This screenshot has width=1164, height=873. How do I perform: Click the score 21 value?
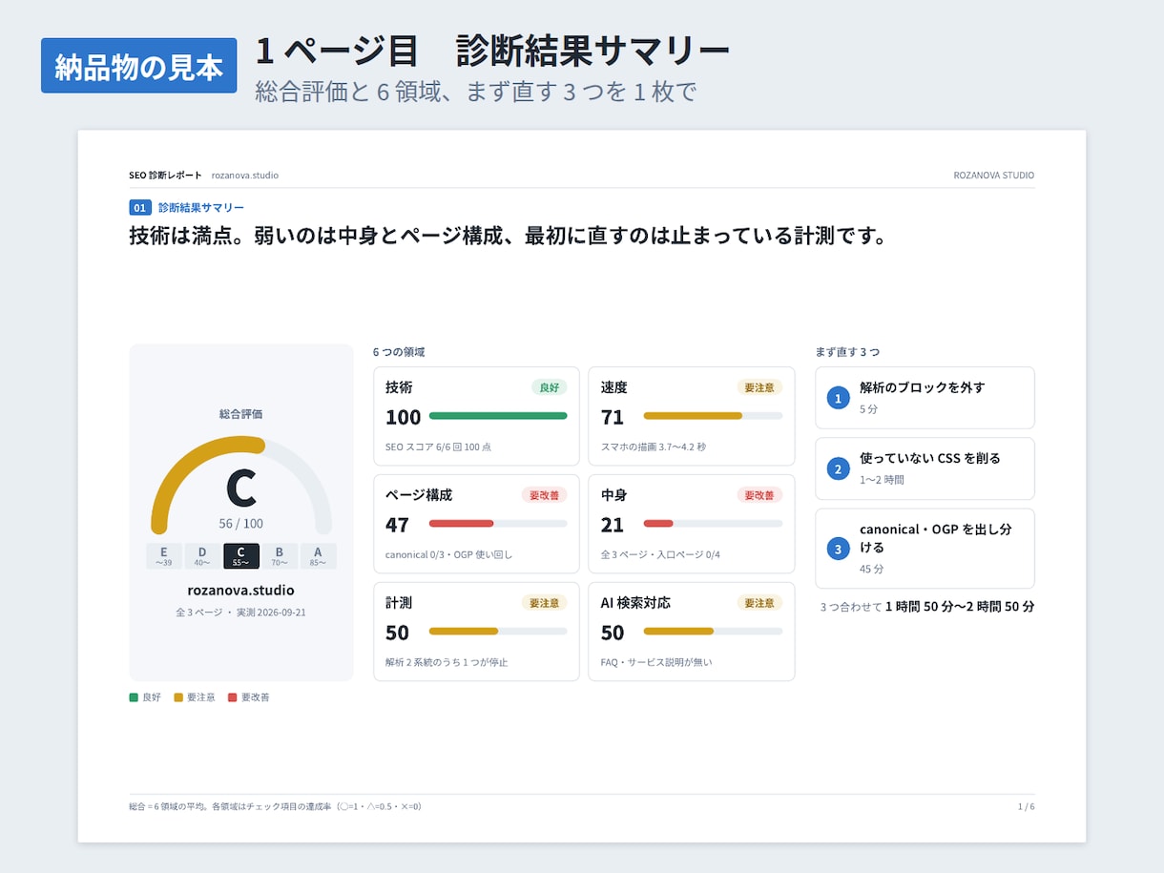click(x=613, y=525)
